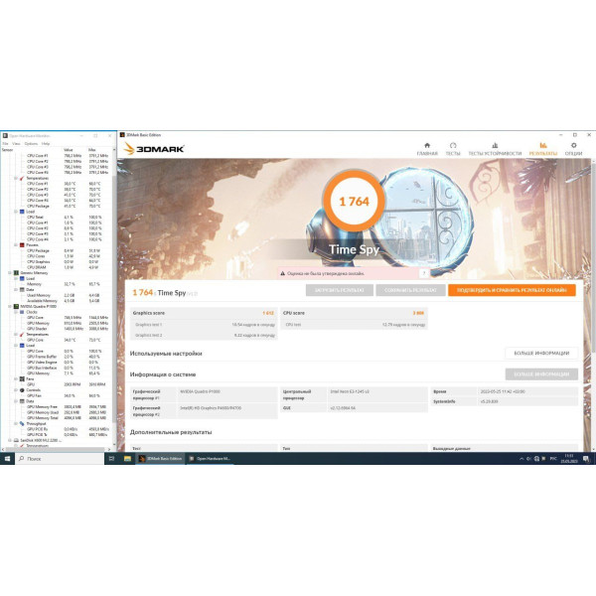Open File Explorer from the taskbar
This screenshot has height=596, width=596.
(127, 459)
